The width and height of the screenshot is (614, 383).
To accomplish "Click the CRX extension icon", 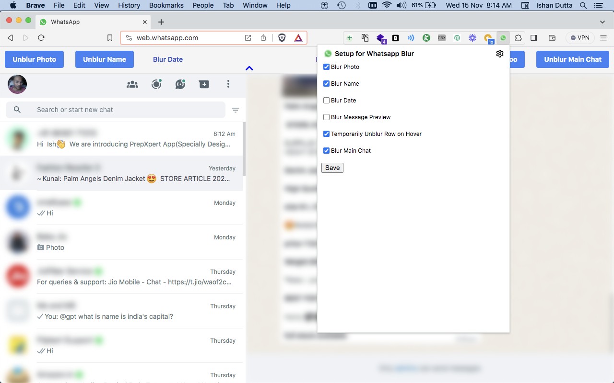I will tap(442, 38).
